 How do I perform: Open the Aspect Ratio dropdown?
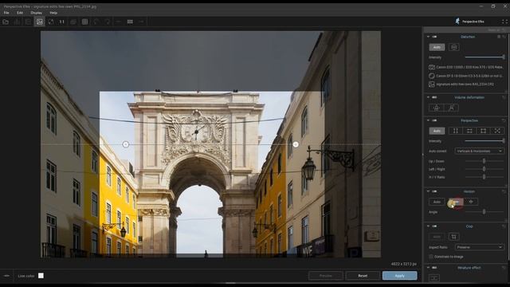coord(480,247)
